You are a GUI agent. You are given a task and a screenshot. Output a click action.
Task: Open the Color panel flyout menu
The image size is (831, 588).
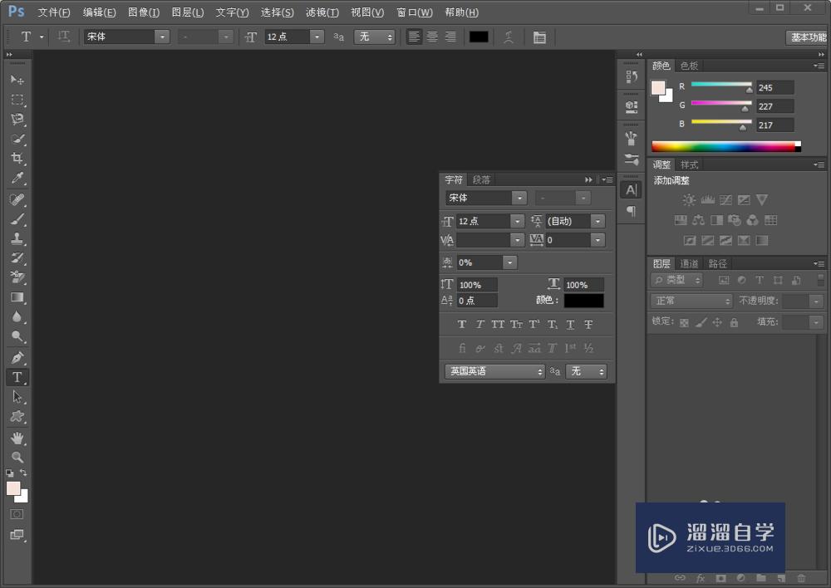click(819, 66)
